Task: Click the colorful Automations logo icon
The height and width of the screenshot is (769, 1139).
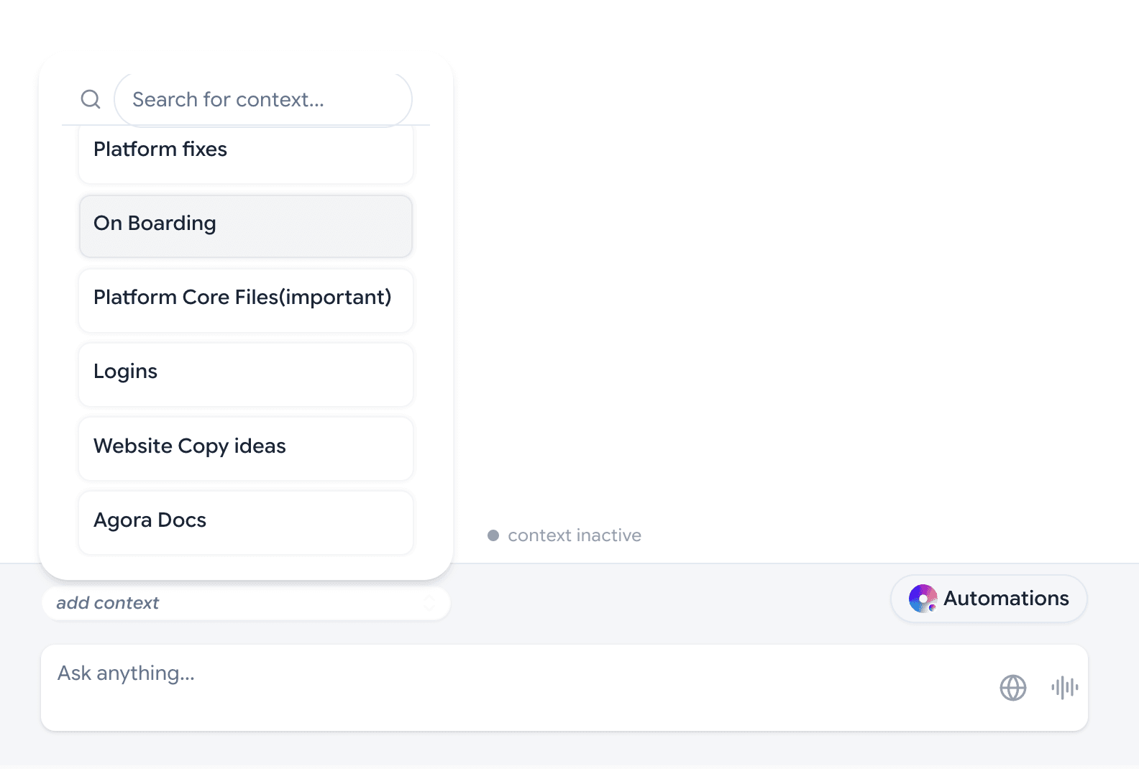Action: tap(923, 598)
